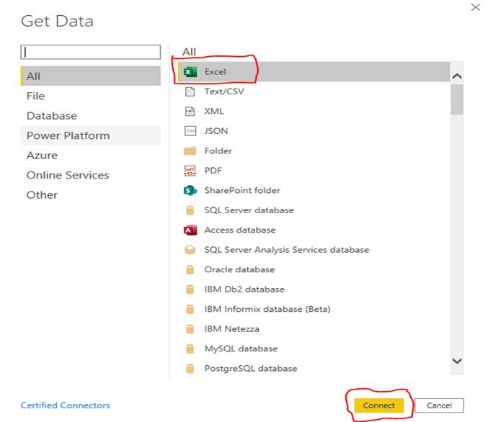Close the Get Data dialog

[x=475, y=7]
